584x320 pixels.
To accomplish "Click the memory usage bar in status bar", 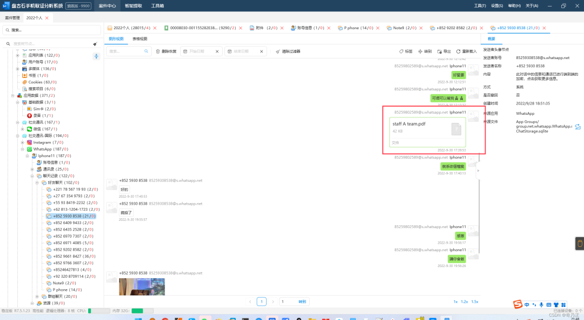I will [x=142, y=311].
